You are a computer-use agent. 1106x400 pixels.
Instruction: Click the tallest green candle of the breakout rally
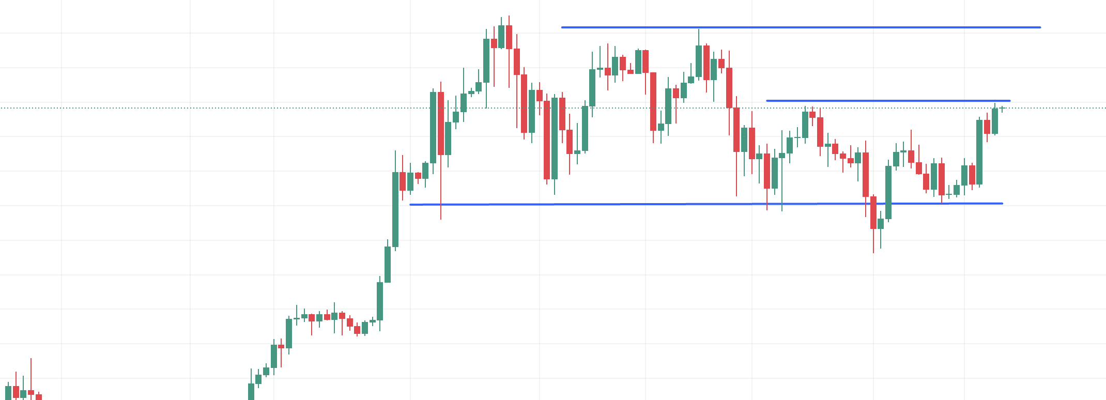[395, 209]
